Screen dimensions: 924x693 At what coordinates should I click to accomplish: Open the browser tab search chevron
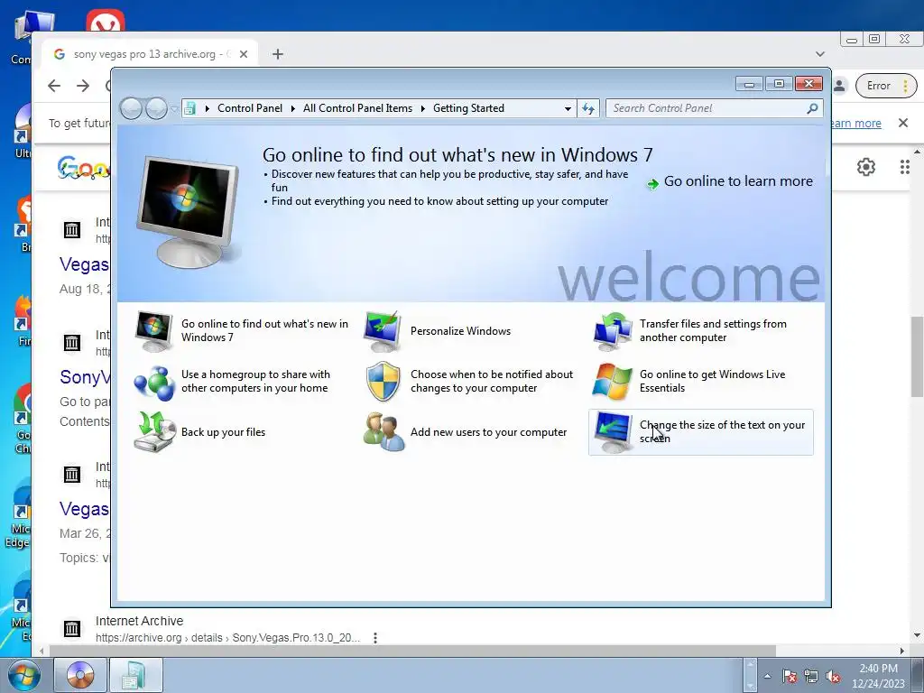click(x=819, y=54)
